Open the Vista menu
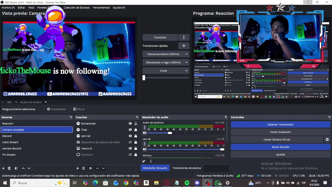Image resolution: width=332 pixels, height=187 pixels. tap(31, 8)
